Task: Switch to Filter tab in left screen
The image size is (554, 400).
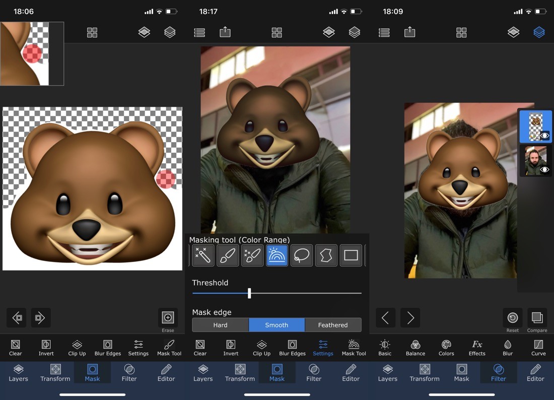Action: point(129,373)
